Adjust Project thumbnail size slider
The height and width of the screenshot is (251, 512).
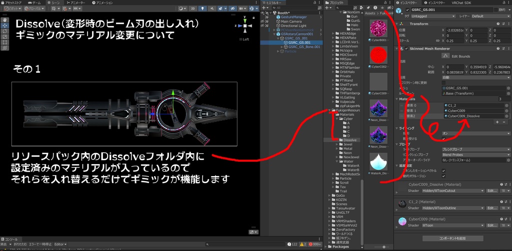(384, 247)
